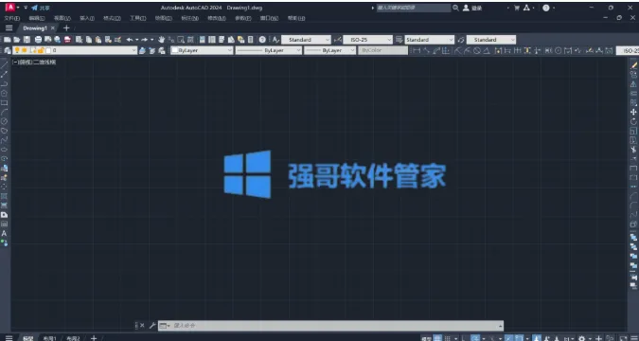This screenshot has height=341, width=639.
Task: Add a new layout with bottom plus
Action: (x=94, y=338)
